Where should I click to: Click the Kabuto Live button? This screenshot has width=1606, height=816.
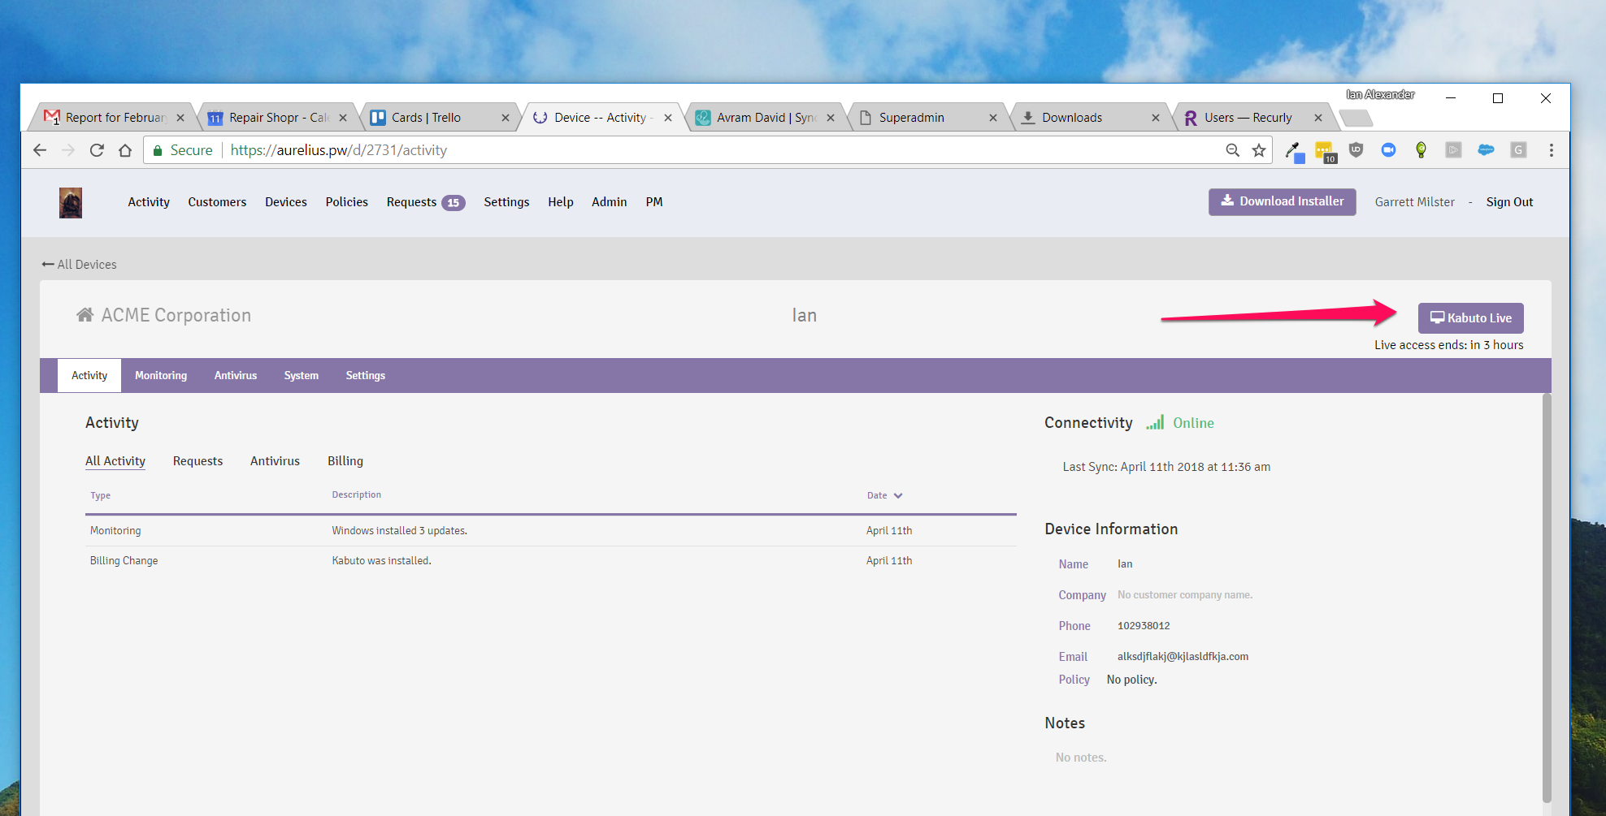point(1470,318)
